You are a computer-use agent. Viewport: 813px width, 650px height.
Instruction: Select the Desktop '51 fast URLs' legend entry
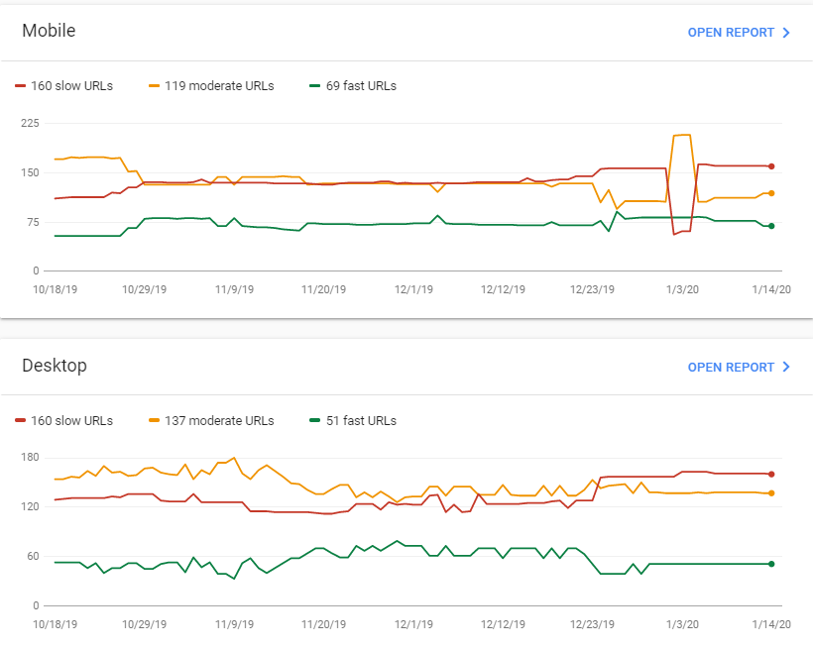click(353, 421)
